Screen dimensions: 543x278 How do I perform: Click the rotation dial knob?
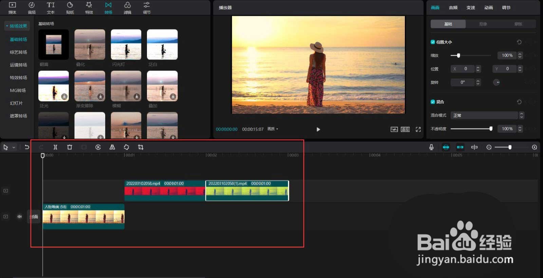click(496, 82)
